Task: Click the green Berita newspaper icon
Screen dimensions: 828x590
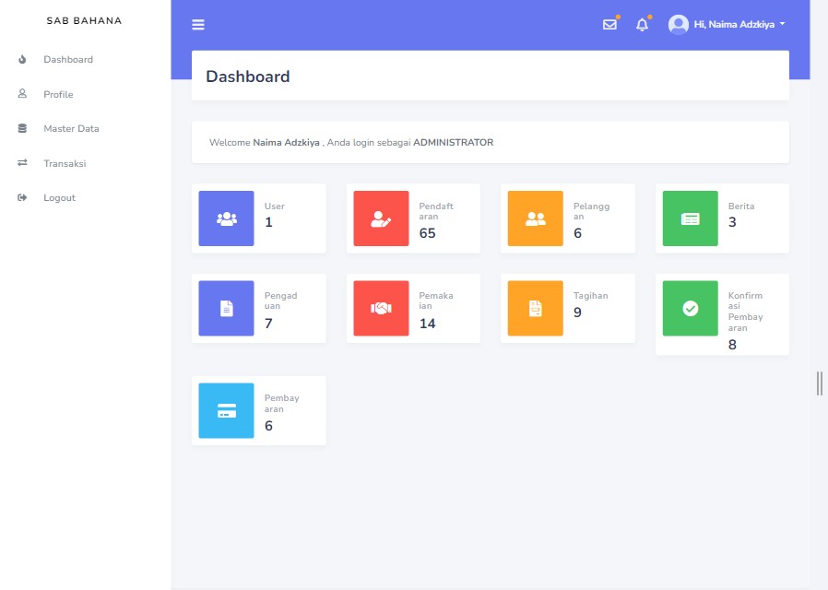Action: pyautogui.click(x=690, y=218)
